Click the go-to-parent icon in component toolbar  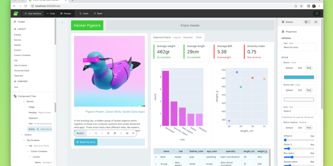tap(127, 133)
